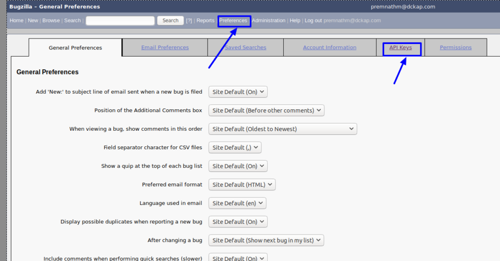
Task: Expand the CSV field separator dropdown
Action: click(235, 147)
